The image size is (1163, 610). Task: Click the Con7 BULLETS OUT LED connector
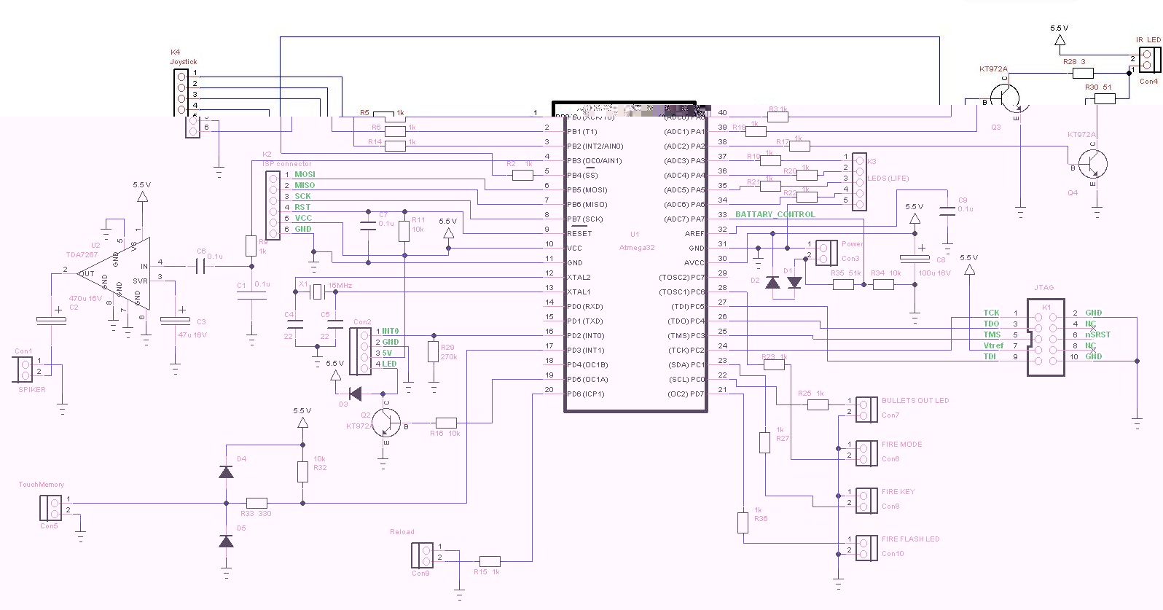click(866, 409)
